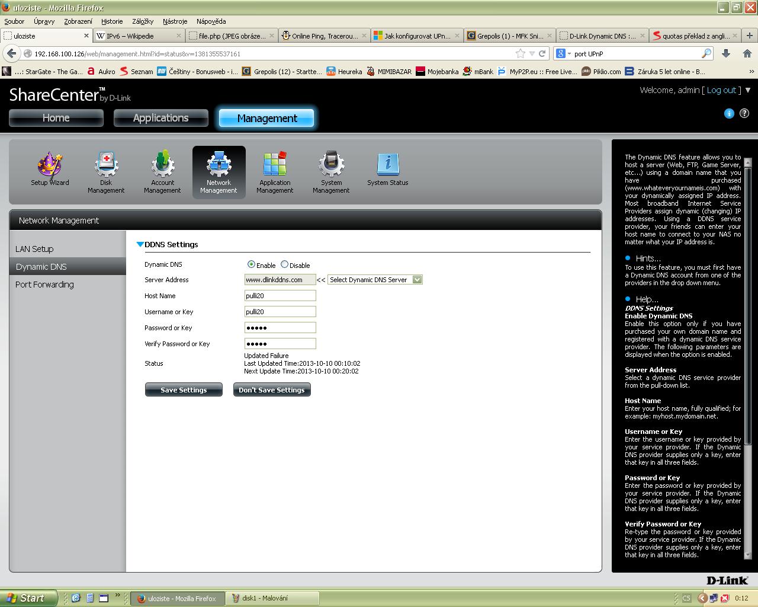Click the blue info icon
Image resolution: width=758 pixels, height=607 pixels.
[729, 113]
